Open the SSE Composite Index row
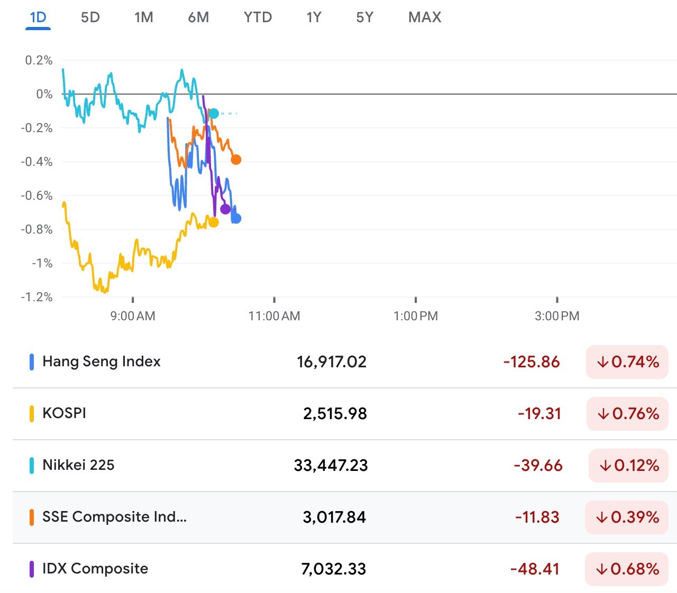This screenshot has width=677, height=593. tap(345, 517)
